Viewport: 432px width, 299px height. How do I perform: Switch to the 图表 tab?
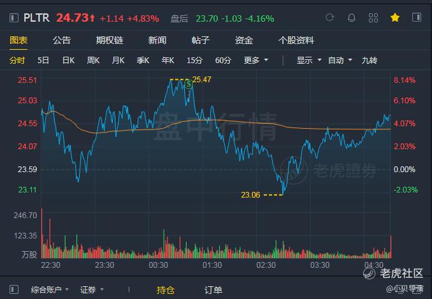(x=18, y=40)
